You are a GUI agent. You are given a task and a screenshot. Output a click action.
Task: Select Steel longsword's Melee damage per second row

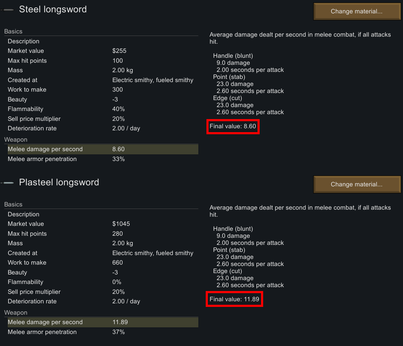103,149
